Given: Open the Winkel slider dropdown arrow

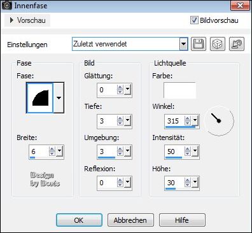Looking at the screenshot, I should pyautogui.click(x=195, y=120).
